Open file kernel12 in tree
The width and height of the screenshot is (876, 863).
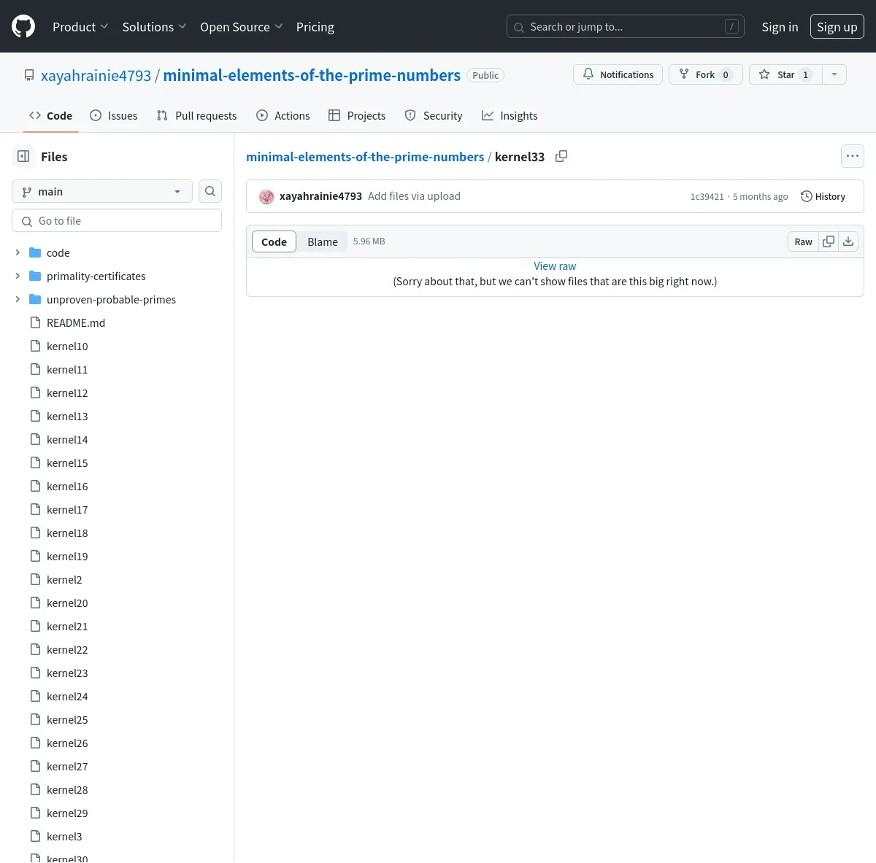[67, 392]
